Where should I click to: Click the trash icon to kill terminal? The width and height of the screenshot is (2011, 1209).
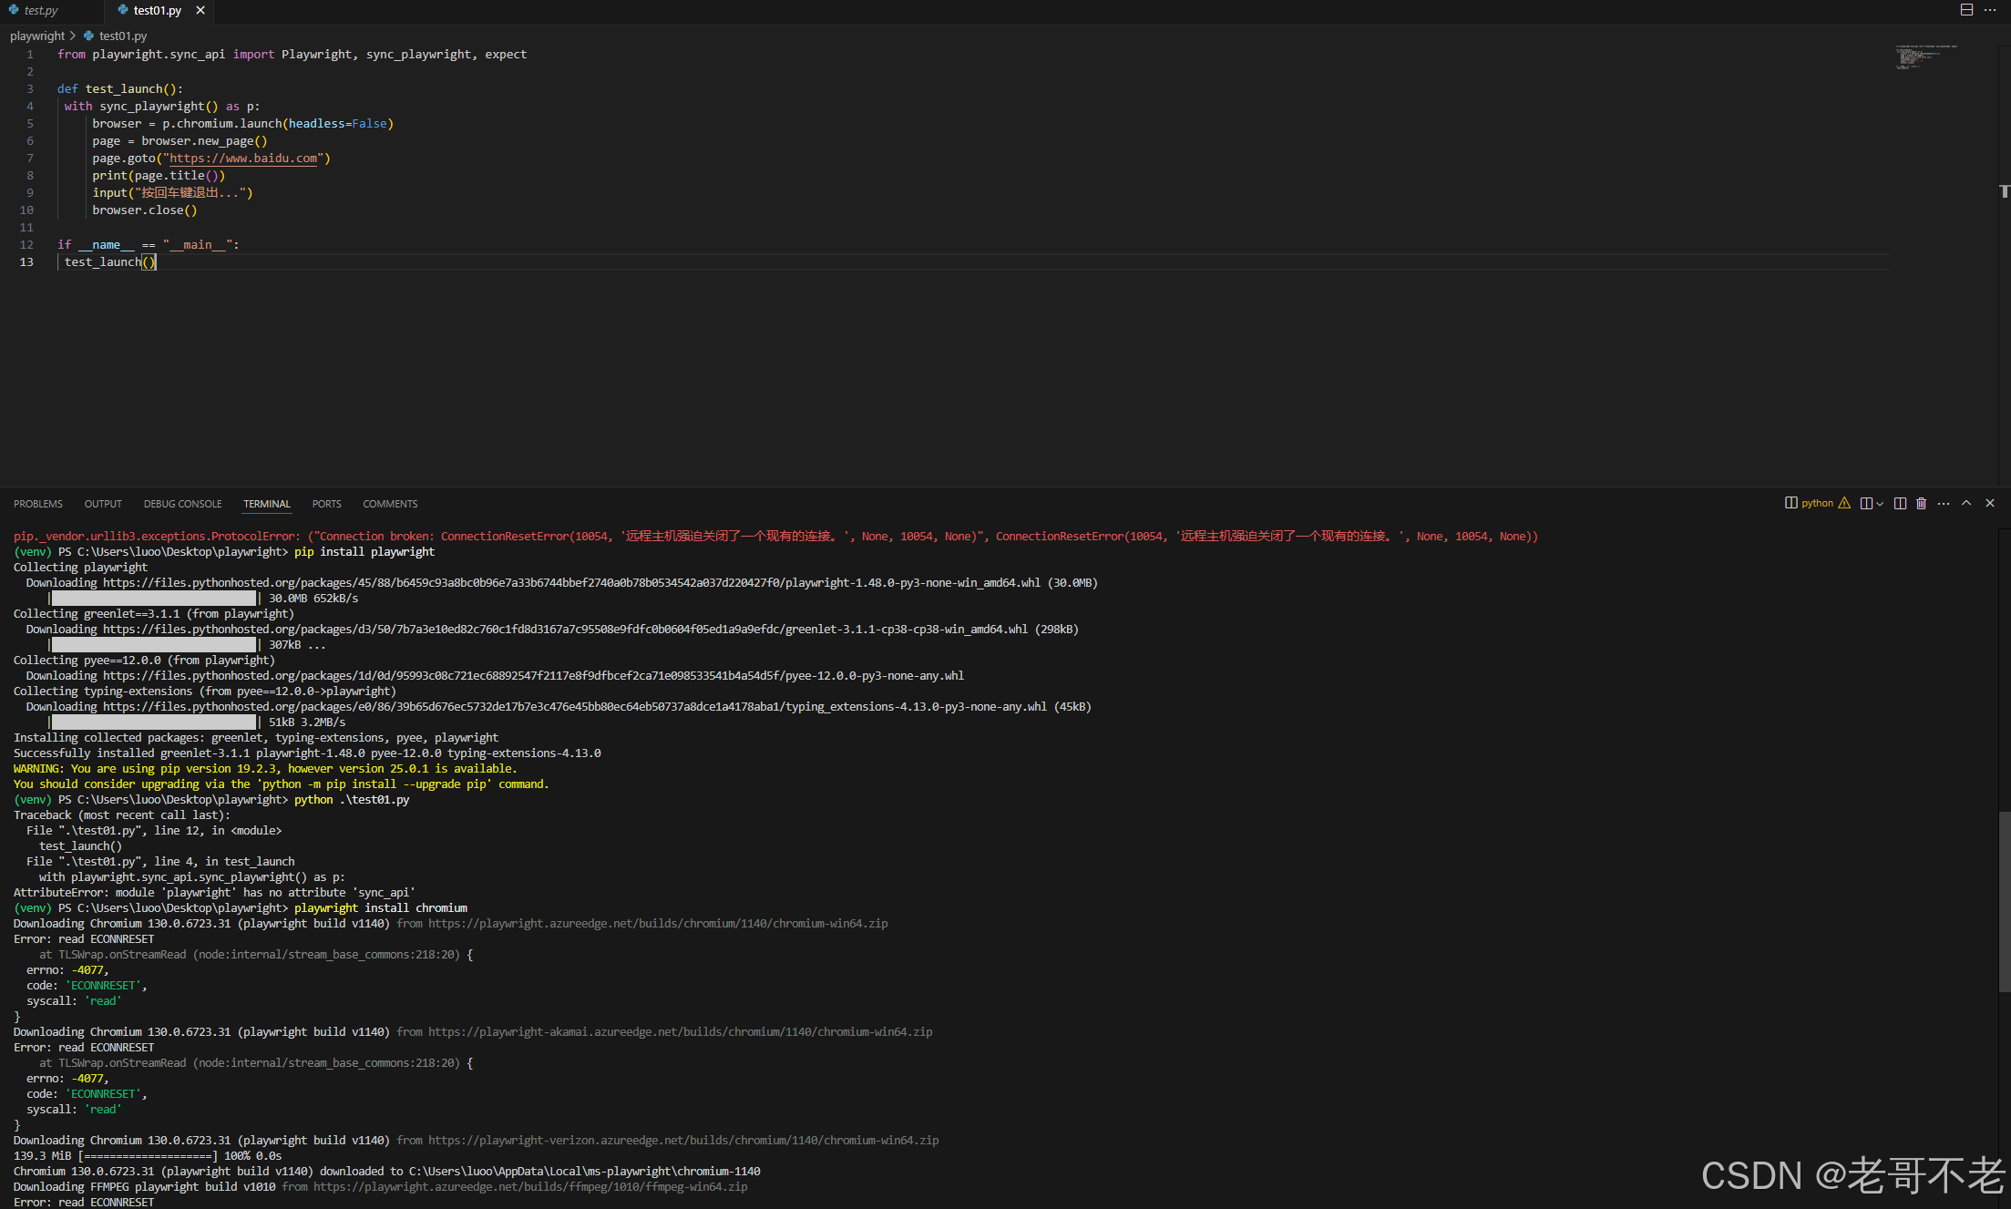pos(1921,503)
